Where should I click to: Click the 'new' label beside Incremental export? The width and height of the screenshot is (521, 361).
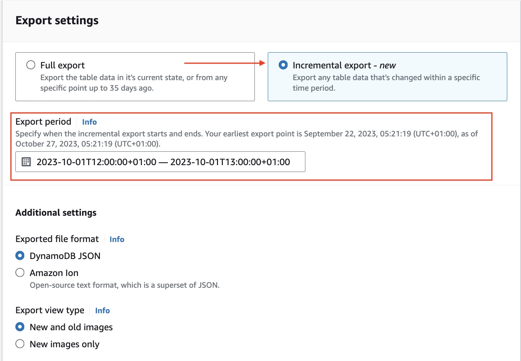(387, 65)
